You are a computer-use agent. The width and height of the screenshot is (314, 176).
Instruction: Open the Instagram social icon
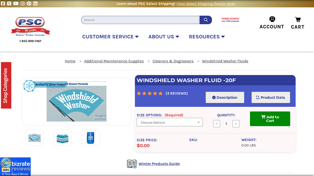(x=22, y=4)
